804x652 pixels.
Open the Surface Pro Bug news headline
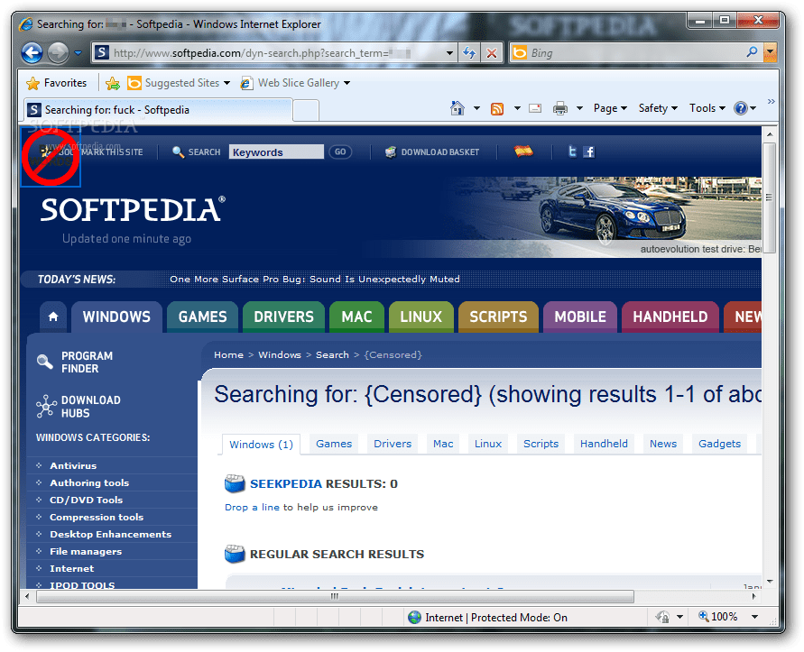click(315, 279)
